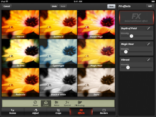Viewport: 156px width, 117px height.
Task: Undo the last change
Action: tap(54, 6)
